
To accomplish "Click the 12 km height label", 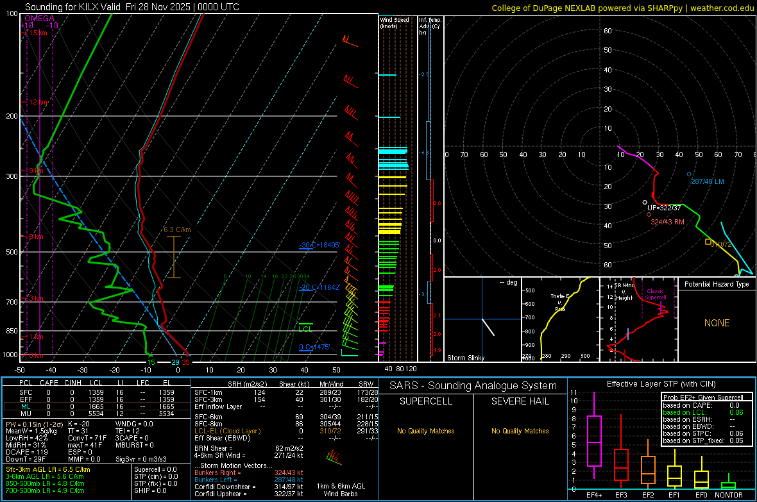I will point(38,103).
